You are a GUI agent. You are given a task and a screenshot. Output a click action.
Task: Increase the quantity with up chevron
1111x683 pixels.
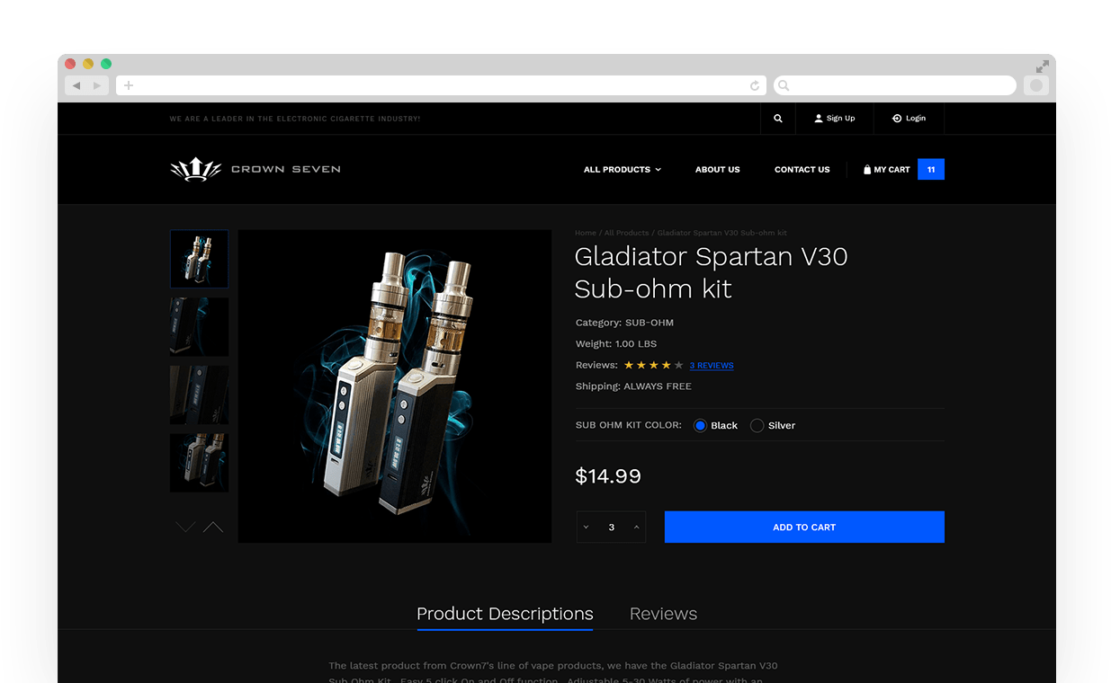point(637,528)
